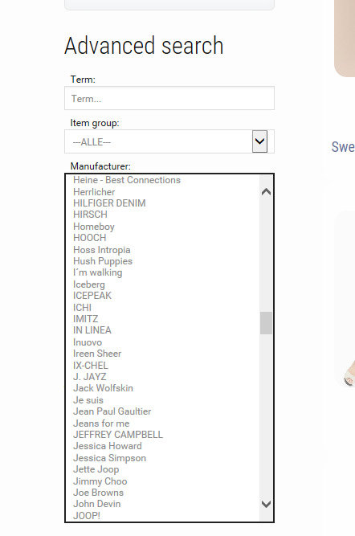This screenshot has width=355, height=536.
Task: Select Ireen Sheer manufacturer entry
Action: point(97,354)
